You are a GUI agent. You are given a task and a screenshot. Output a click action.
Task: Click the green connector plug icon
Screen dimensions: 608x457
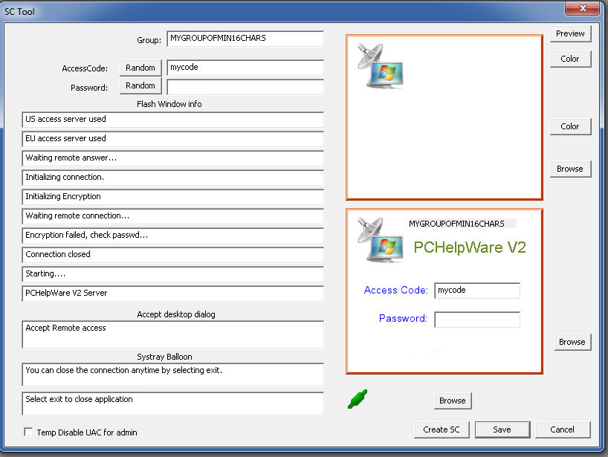coord(357,399)
